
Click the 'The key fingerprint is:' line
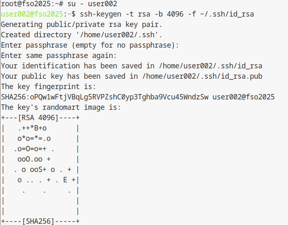pyautogui.click(x=49, y=87)
